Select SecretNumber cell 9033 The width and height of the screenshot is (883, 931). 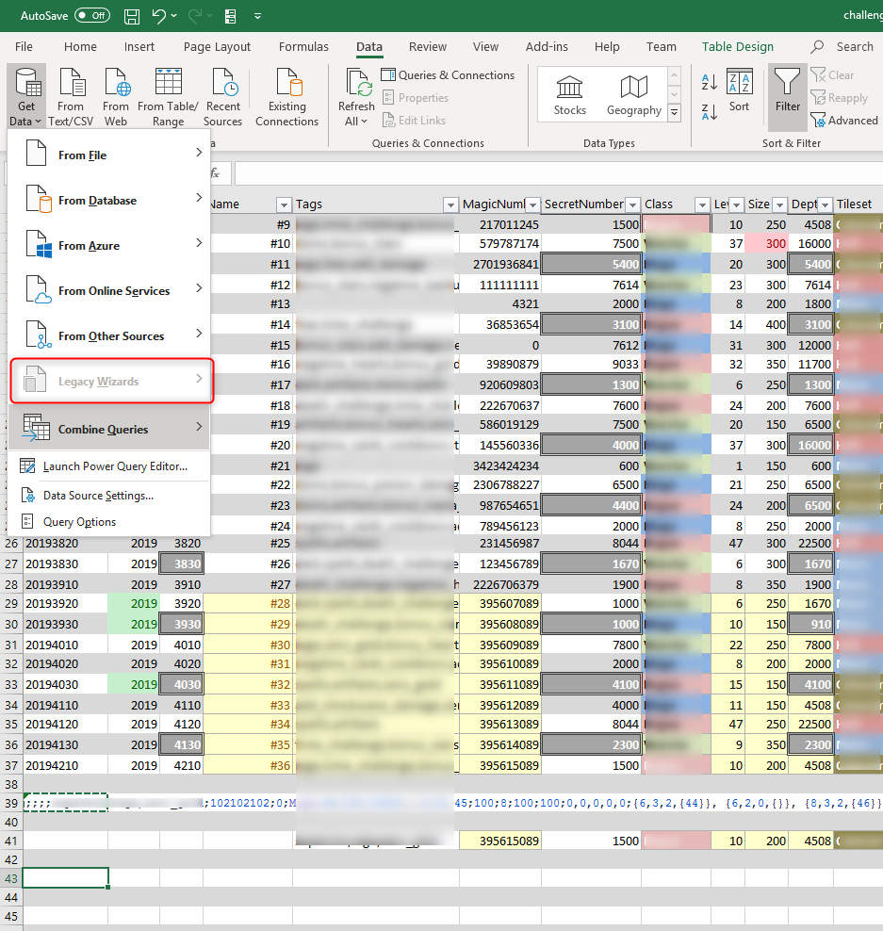pyautogui.click(x=592, y=364)
